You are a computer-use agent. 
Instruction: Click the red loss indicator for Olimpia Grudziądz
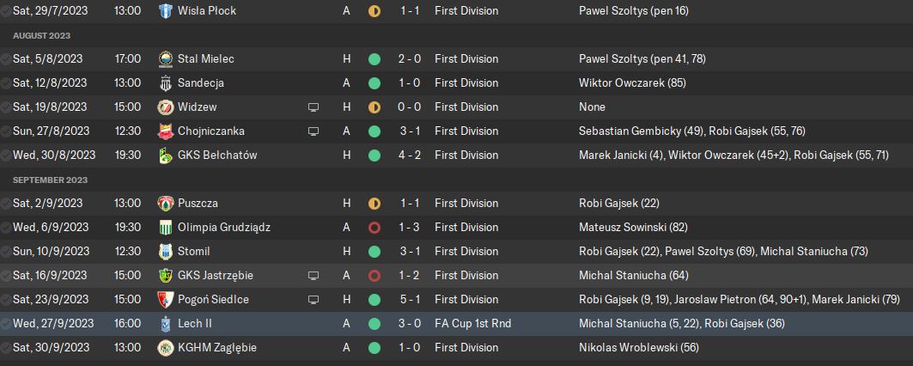374,228
